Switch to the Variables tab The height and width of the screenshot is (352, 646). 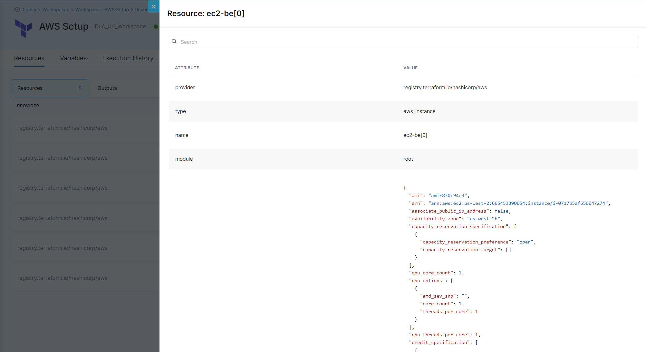click(x=73, y=58)
